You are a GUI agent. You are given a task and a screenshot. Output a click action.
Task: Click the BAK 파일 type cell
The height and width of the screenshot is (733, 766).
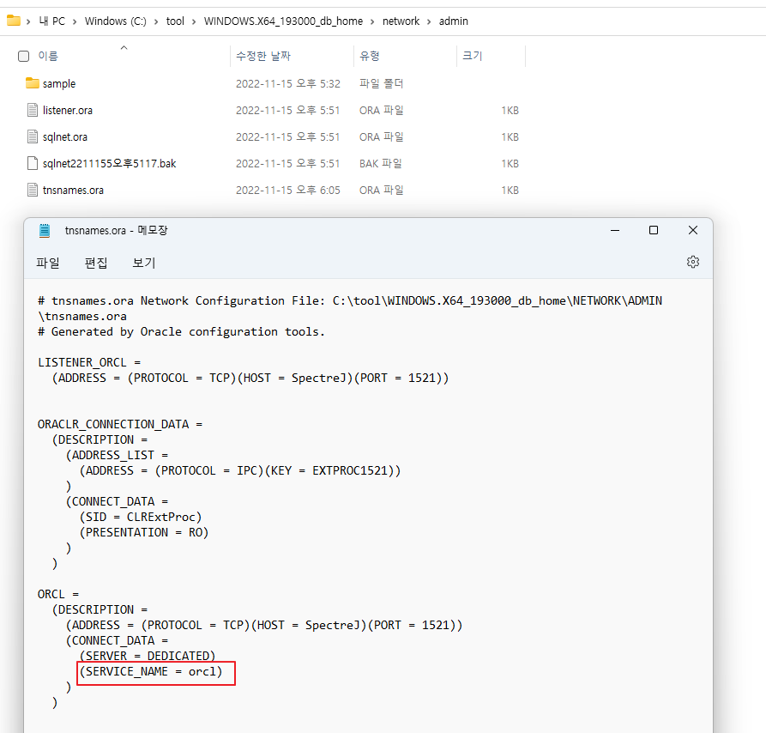pyautogui.click(x=381, y=164)
